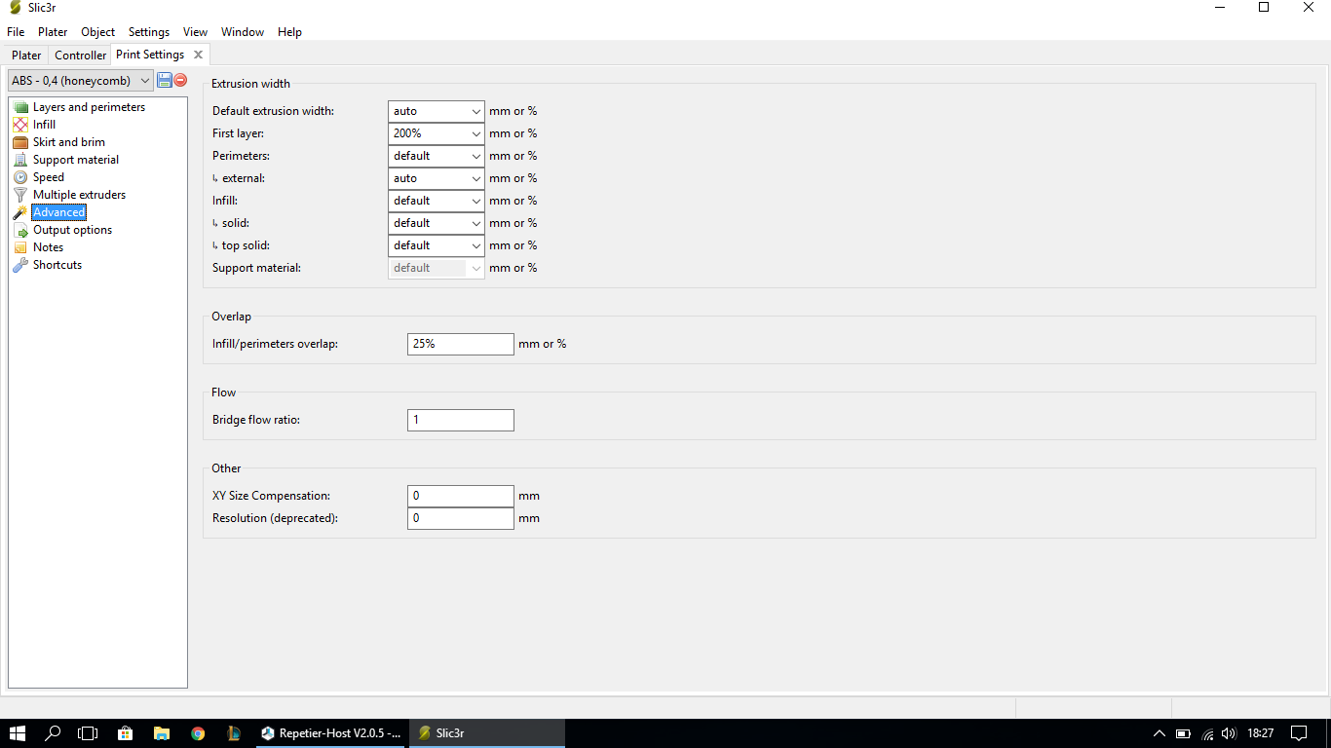Switch to the Controller tab

(80, 56)
